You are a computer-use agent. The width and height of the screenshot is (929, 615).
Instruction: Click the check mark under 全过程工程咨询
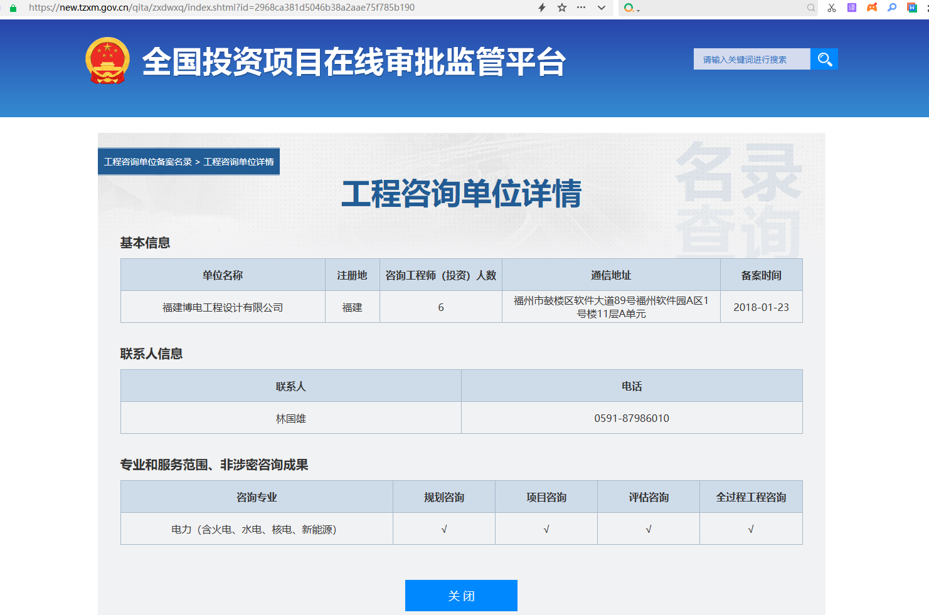point(751,529)
